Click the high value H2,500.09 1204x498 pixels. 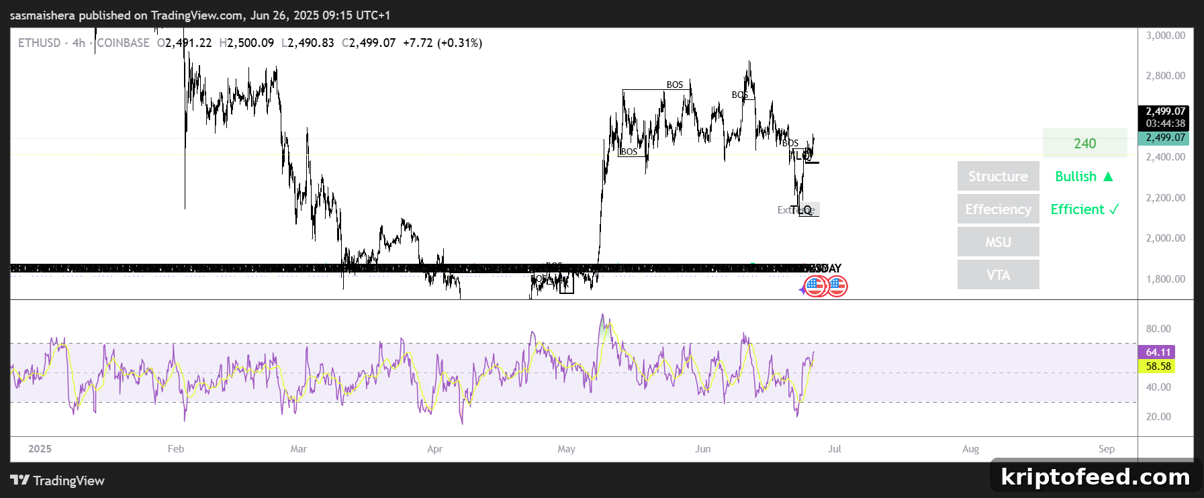[x=246, y=43]
